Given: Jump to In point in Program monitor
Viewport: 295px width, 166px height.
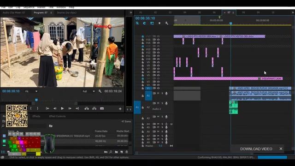Looking at the screenshot, I should click(x=47, y=108).
